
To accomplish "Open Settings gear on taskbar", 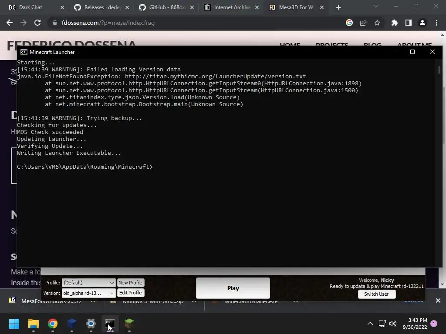I will pyautogui.click(x=91, y=324).
